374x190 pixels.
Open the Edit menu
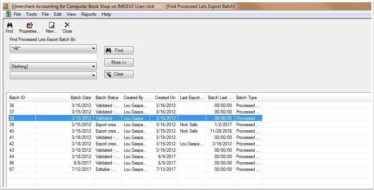coord(58,14)
